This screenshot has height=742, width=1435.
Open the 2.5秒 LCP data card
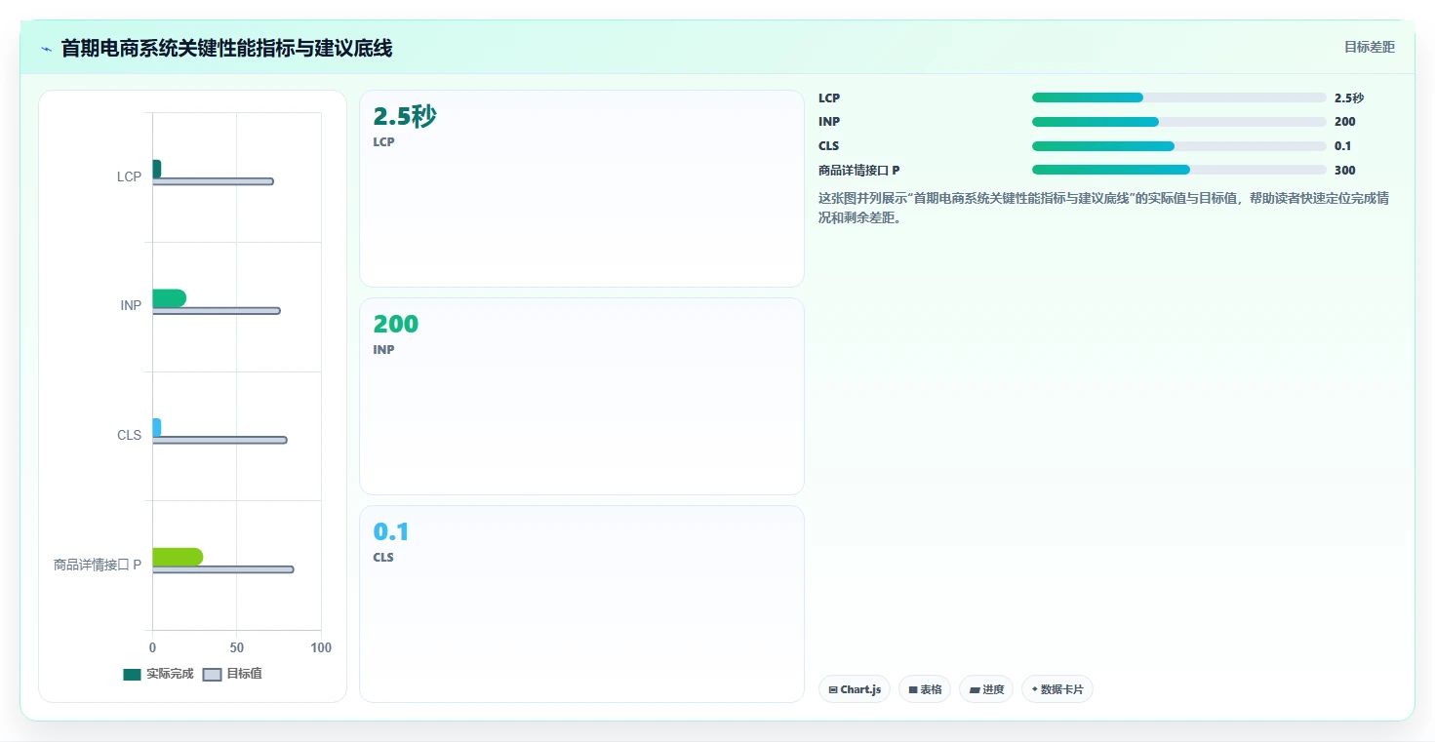[581, 189]
